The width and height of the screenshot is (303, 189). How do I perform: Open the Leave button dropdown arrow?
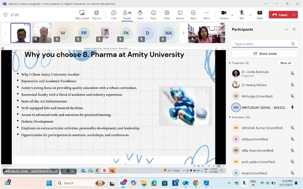point(294,15)
